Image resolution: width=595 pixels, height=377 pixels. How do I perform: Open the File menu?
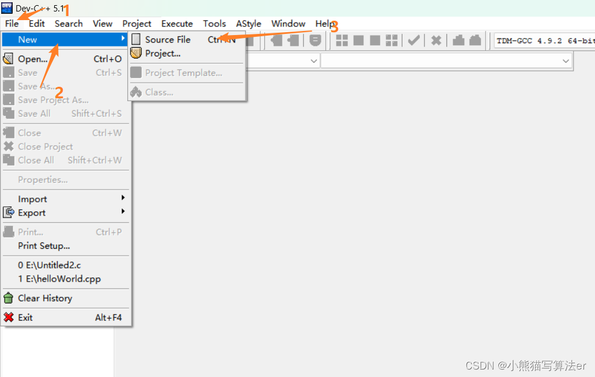tap(12, 24)
